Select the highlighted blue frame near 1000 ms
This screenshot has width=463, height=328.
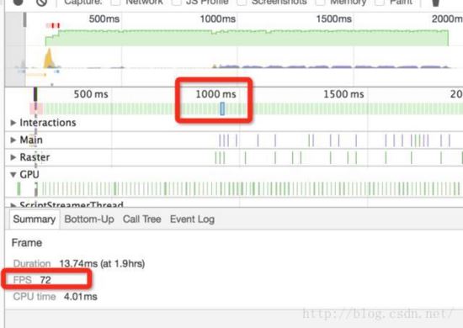coord(222,108)
